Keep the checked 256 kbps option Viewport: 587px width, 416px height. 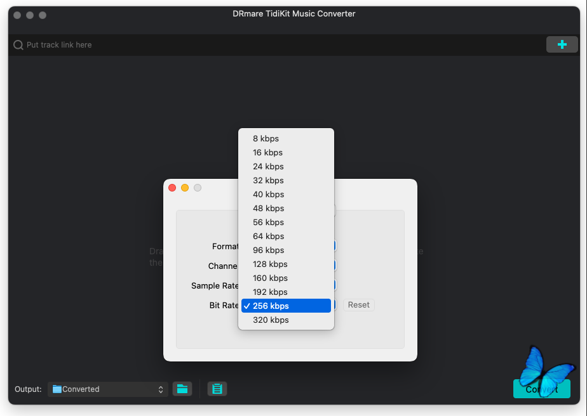286,306
